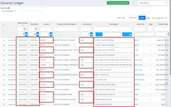Click apply icon beside Effective Date bulk field
The width and height of the screenshot is (171, 107).
tap(26, 34)
